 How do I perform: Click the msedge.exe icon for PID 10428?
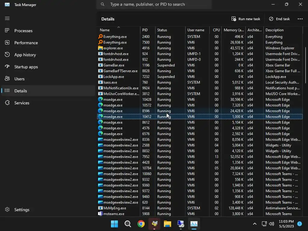(x=100, y=99)
